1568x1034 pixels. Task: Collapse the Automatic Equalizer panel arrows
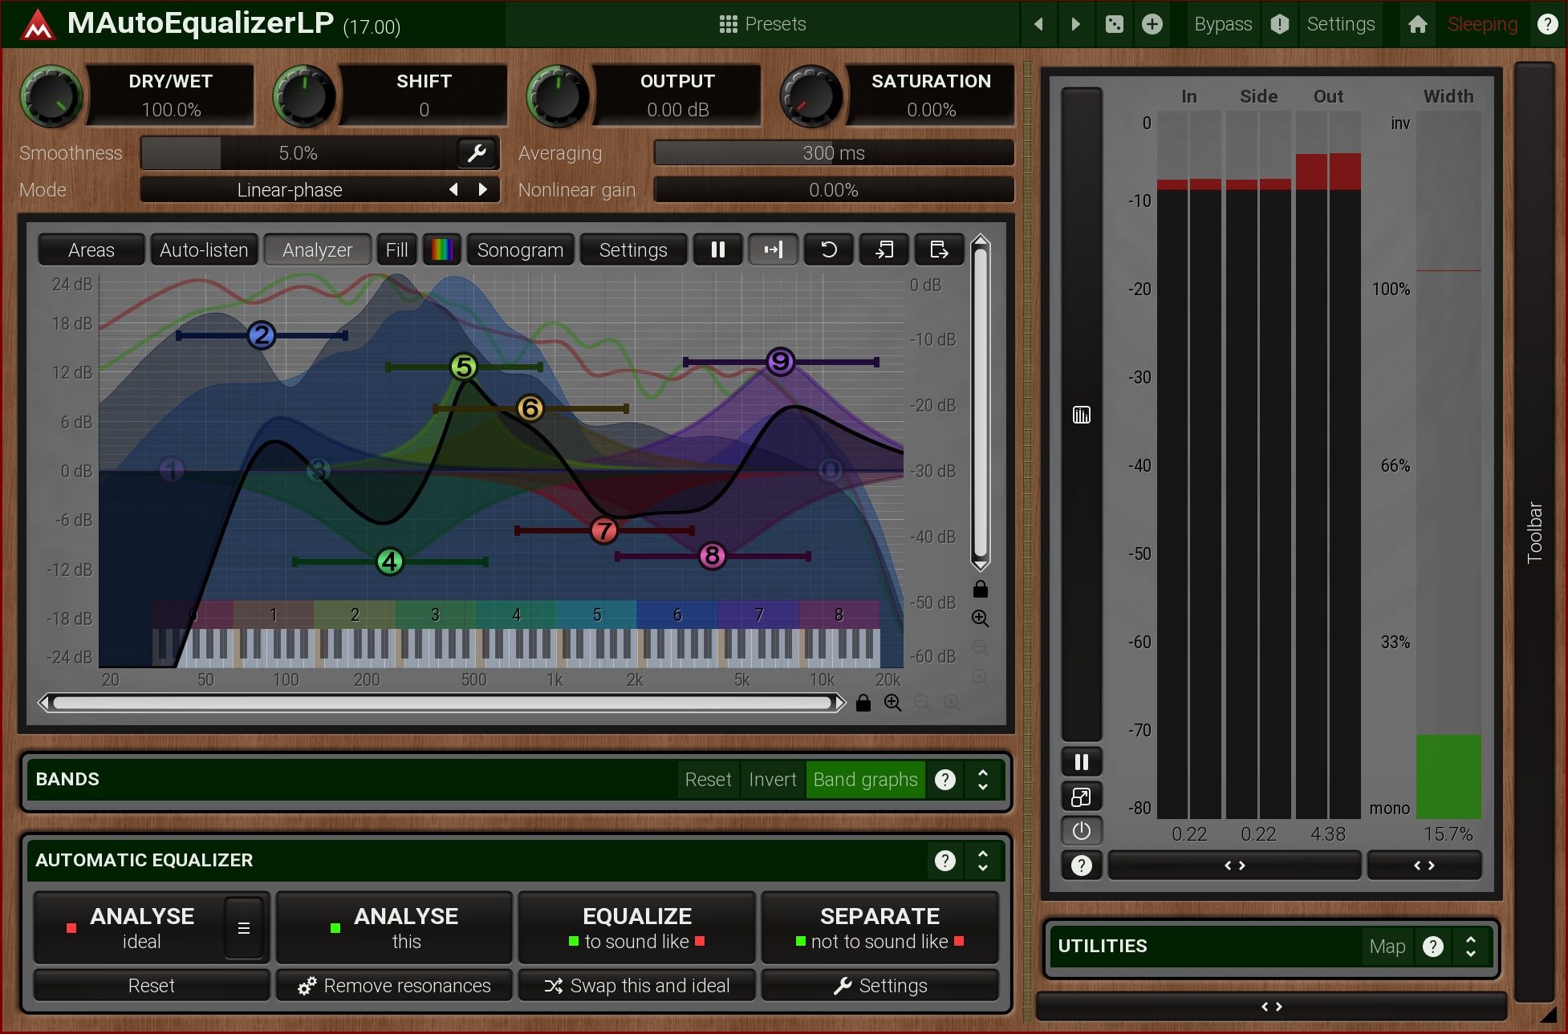983,860
